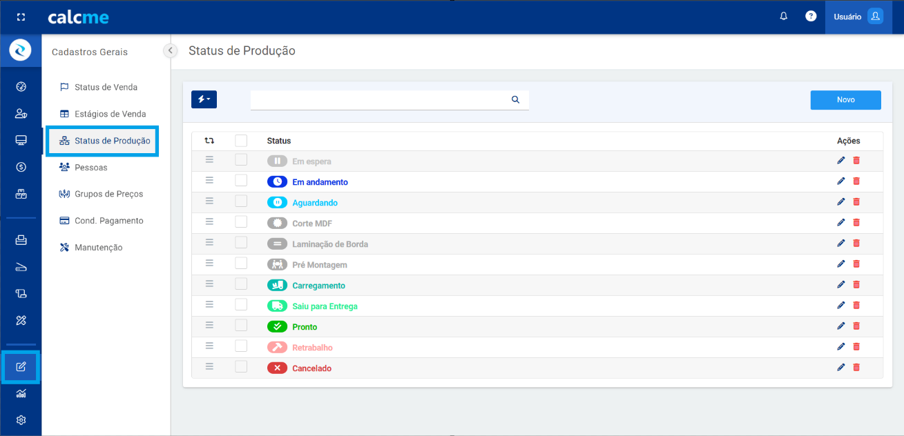The width and height of the screenshot is (904, 436).
Task: Open the Usuário account menu
Action: click(858, 17)
